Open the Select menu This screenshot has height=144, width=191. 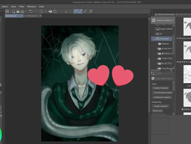point(5,6)
